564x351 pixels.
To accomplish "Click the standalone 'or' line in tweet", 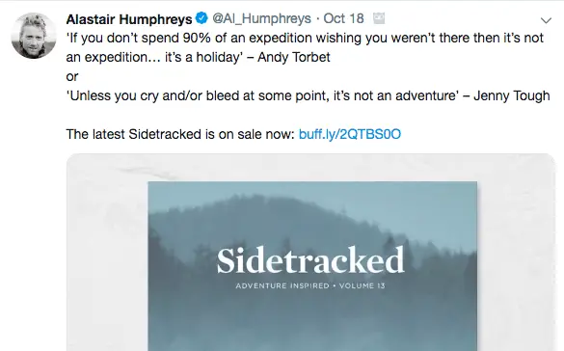I will tap(72, 76).
